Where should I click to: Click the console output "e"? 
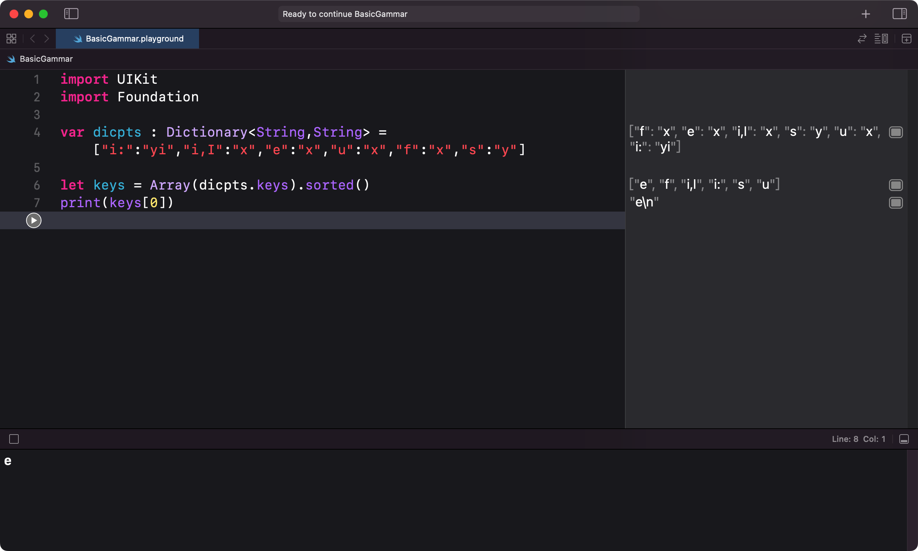(8, 461)
